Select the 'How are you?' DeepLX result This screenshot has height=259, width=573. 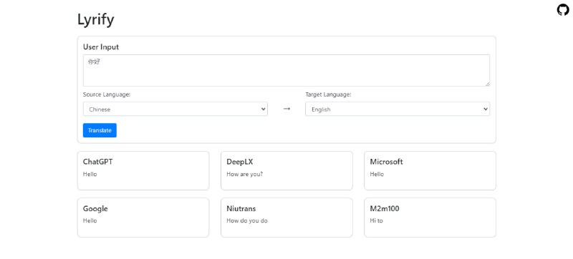tap(244, 174)
